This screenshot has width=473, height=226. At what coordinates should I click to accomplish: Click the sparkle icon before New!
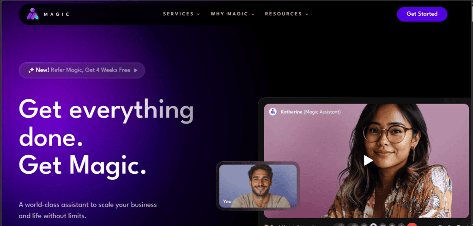point(31,70)
